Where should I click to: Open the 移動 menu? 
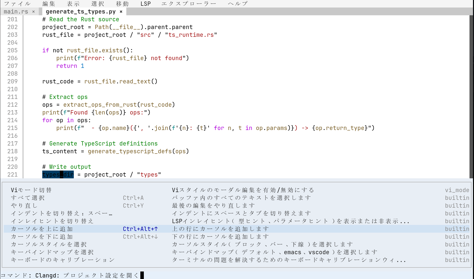[x=122, y=4]
